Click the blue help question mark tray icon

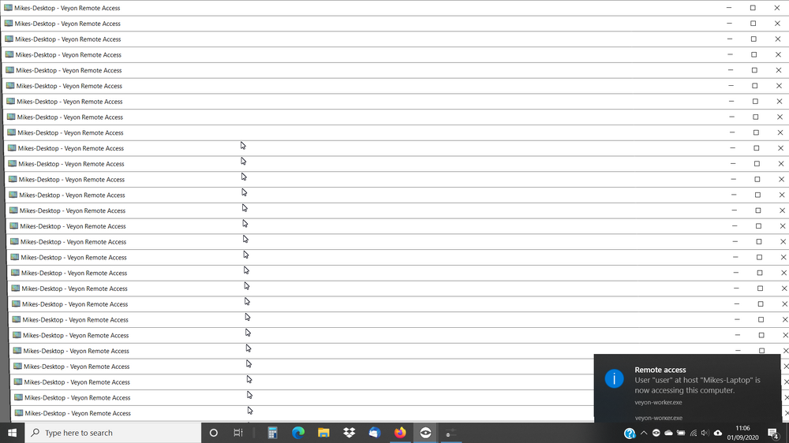coord(630,433)
